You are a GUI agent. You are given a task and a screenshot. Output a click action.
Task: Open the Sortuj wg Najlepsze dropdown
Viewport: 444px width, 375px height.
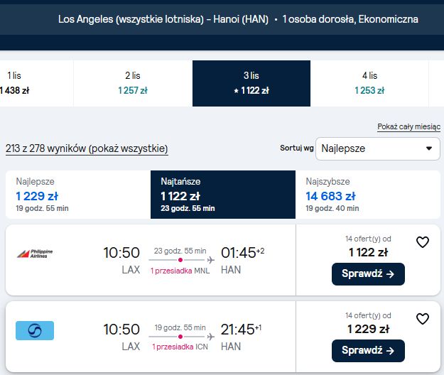click(x=378, y=148)
